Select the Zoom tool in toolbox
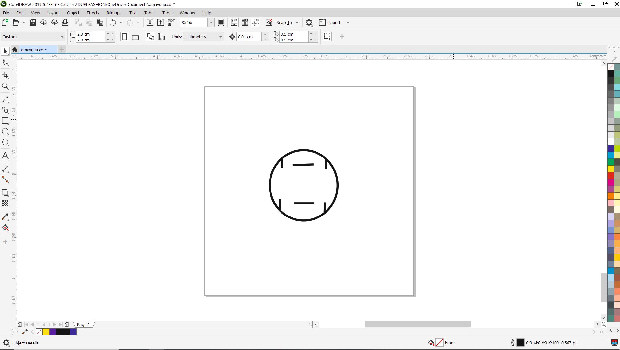The width and height of the screenshot is (620, 350). click(x=5, y=86)
